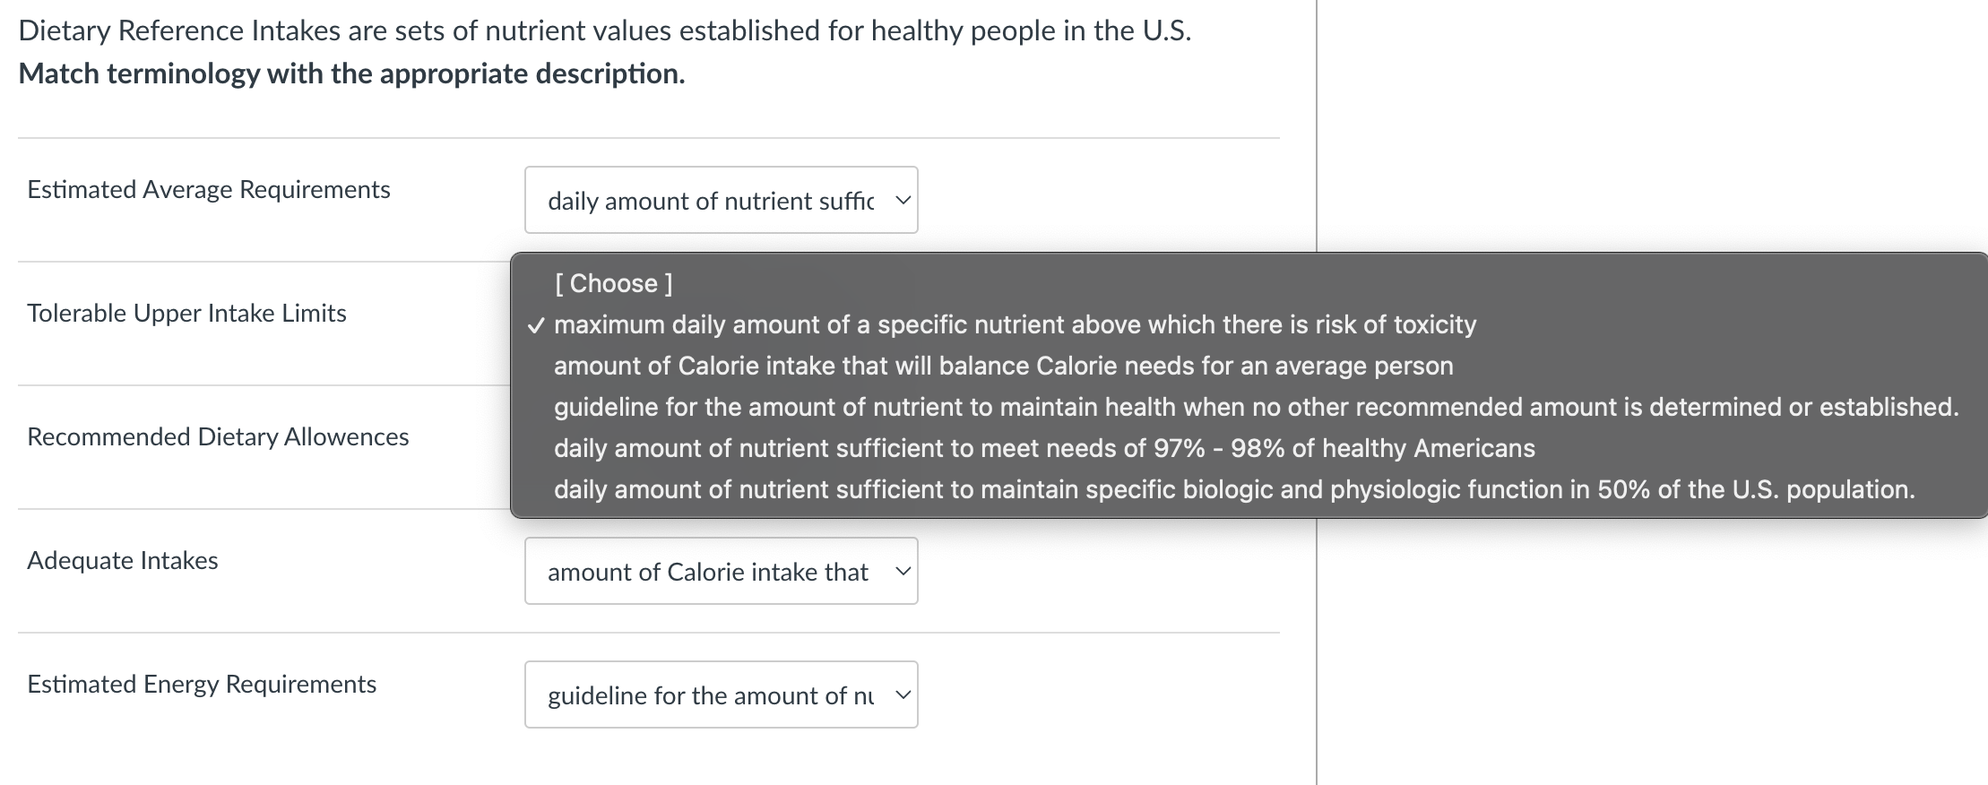Click the Adequate Intakes label

122,560
